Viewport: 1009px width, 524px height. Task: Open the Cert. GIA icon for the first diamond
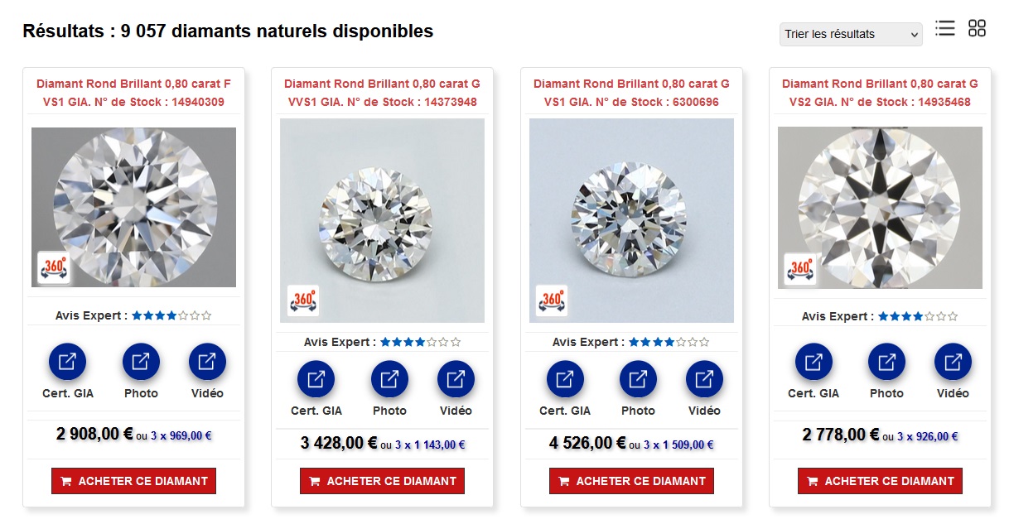point(66,361)
